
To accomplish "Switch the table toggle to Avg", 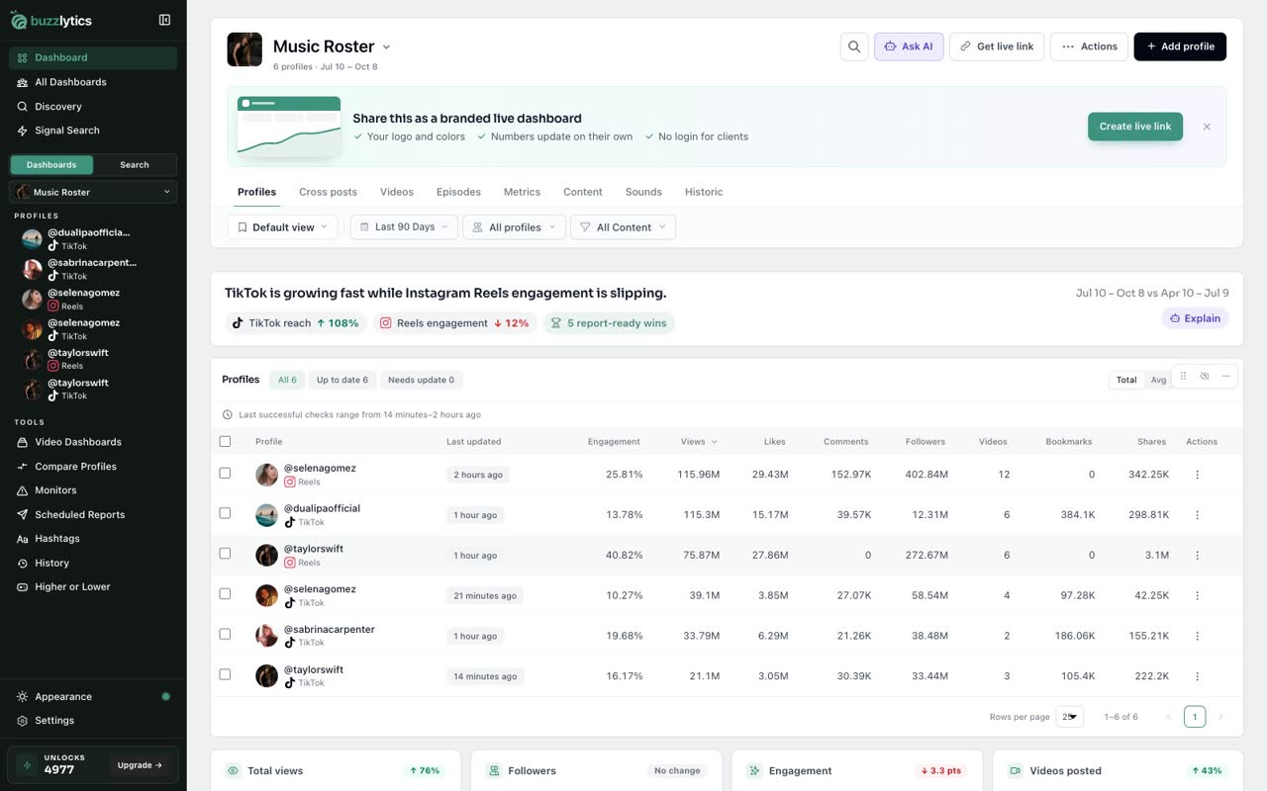I will pos(1158,380).
